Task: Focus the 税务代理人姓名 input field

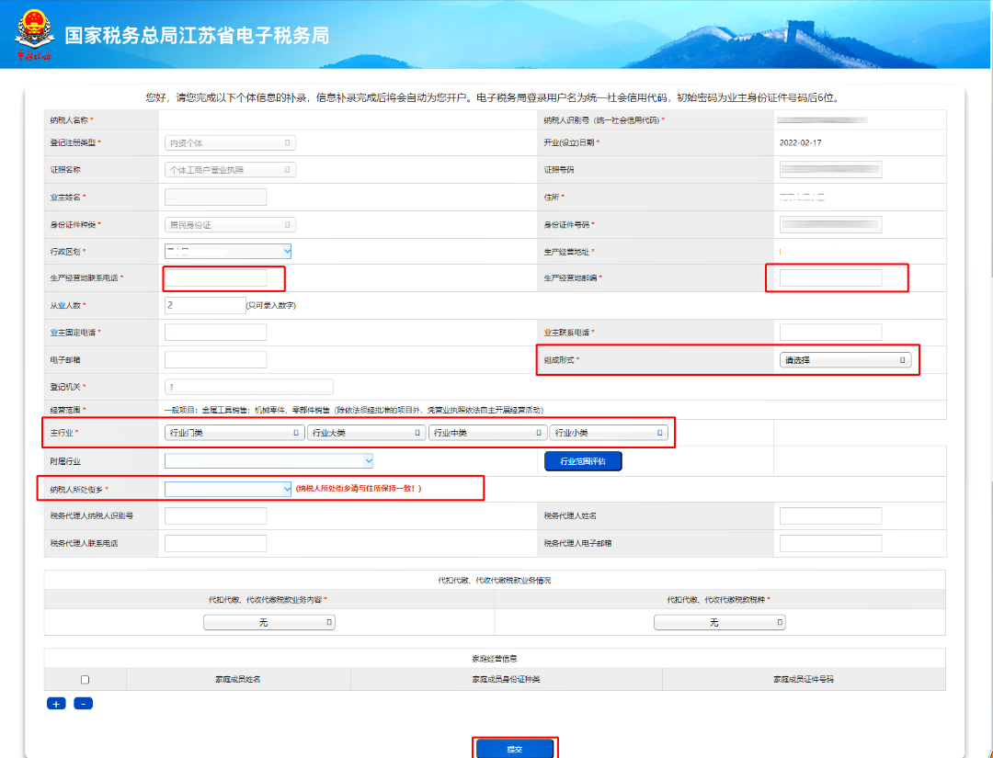Action: tap(831, 515)
